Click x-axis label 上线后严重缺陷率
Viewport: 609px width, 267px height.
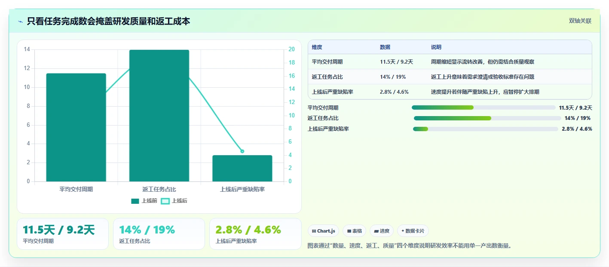pos(242,189)
